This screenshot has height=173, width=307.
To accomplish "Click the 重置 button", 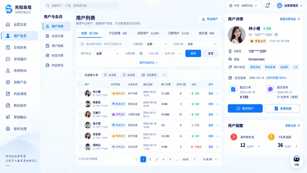I will tap(211, 53).
